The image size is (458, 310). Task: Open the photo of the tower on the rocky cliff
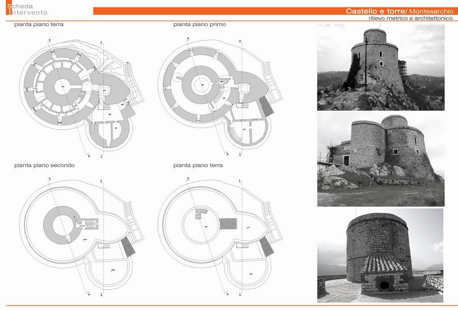coord(381,67)
